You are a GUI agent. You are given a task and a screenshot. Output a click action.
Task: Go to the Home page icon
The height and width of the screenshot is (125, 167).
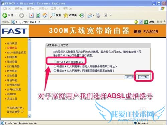(45, 15)
